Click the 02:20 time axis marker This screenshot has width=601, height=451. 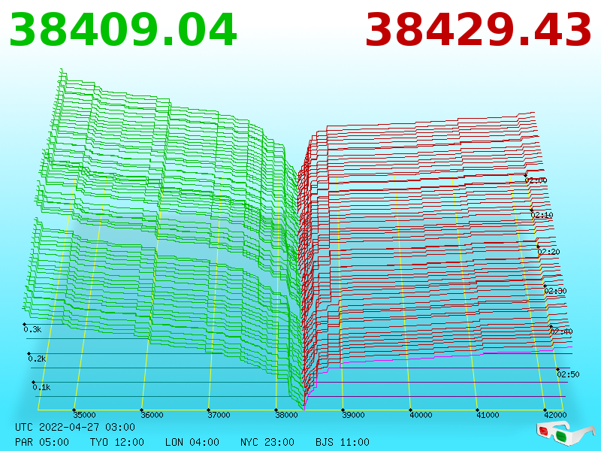[549, 252]
